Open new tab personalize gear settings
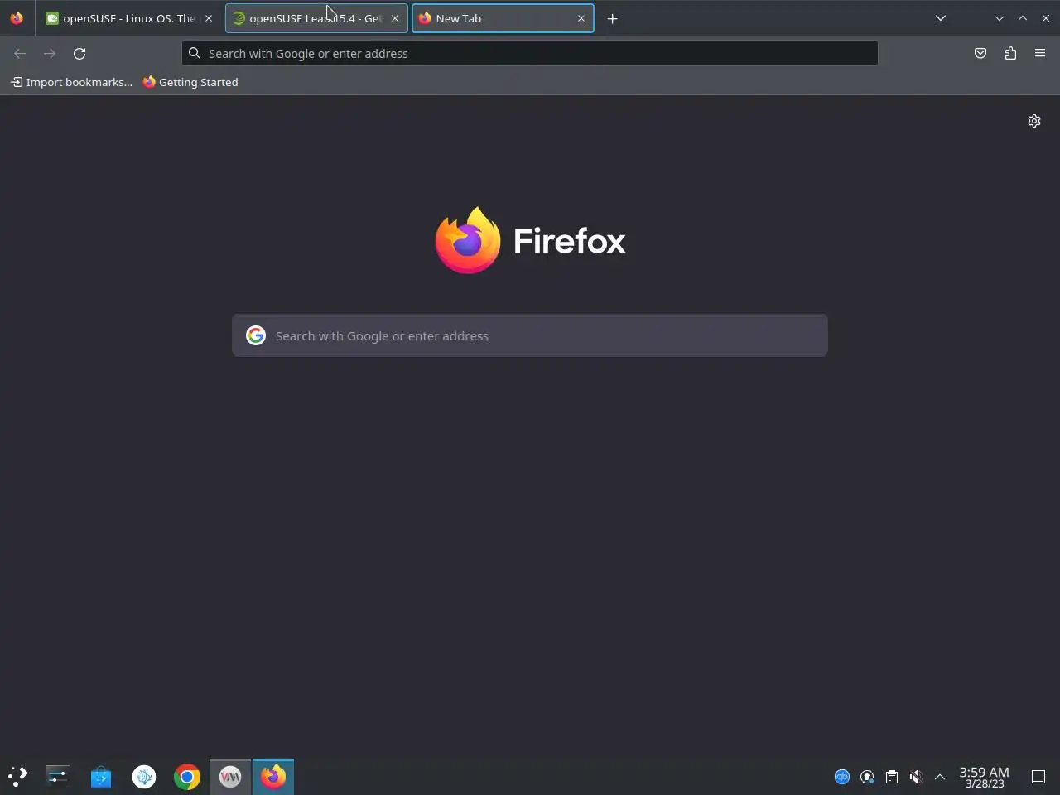The width and height of the screenshot is (1060, 795). (1034, 121)
